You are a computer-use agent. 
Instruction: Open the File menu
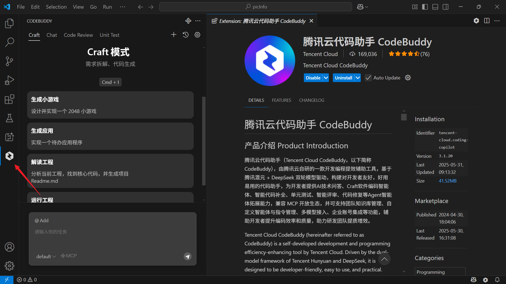(21, 7)
